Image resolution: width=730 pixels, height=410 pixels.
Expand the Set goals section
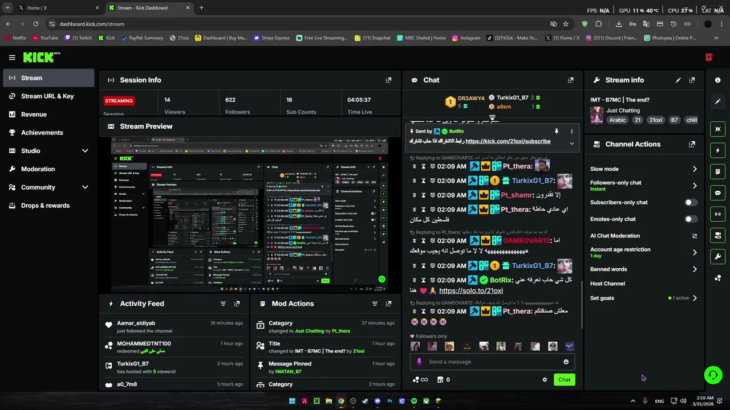pyautogui.click(x=695, y=298)
